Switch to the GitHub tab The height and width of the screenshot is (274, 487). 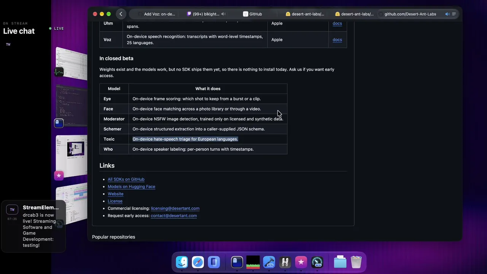(x=253, y=14)
